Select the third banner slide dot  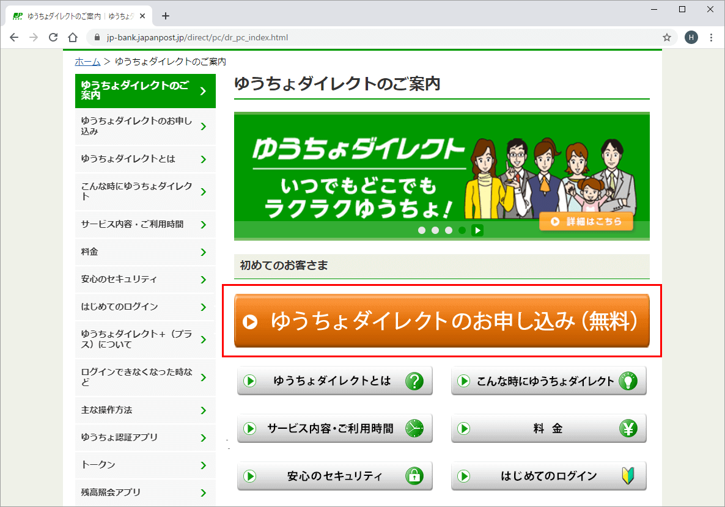pos(449,230)
